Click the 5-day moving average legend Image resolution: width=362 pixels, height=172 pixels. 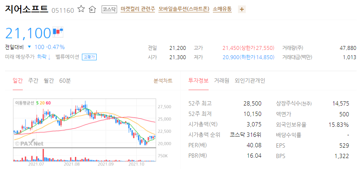[x=37, y=103]
